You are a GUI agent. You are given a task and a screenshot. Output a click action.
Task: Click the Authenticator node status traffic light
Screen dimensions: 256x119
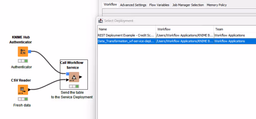point(23,61)
